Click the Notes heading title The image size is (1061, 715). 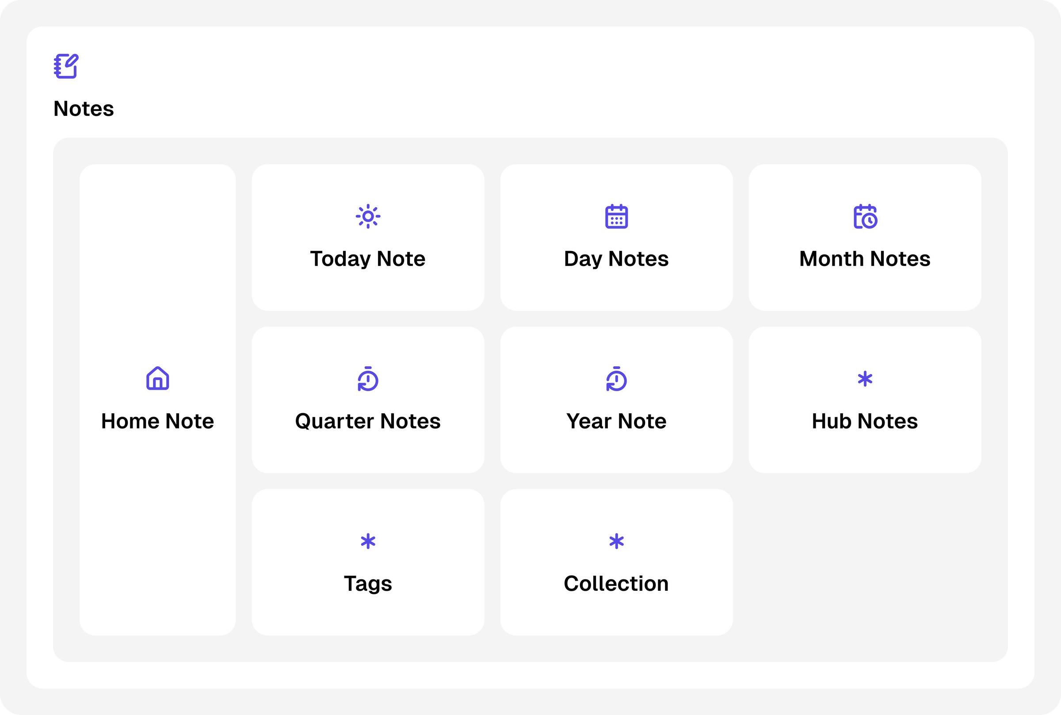coord(84,109)
